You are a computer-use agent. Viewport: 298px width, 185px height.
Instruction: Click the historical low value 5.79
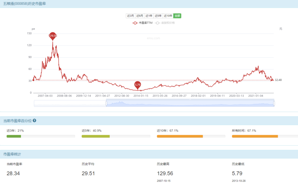pos(237,173)
